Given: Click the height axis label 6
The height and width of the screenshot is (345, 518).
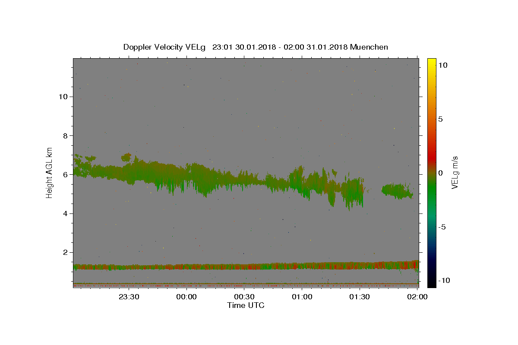Looking at the screenshot, I should [x=64, y=175].
